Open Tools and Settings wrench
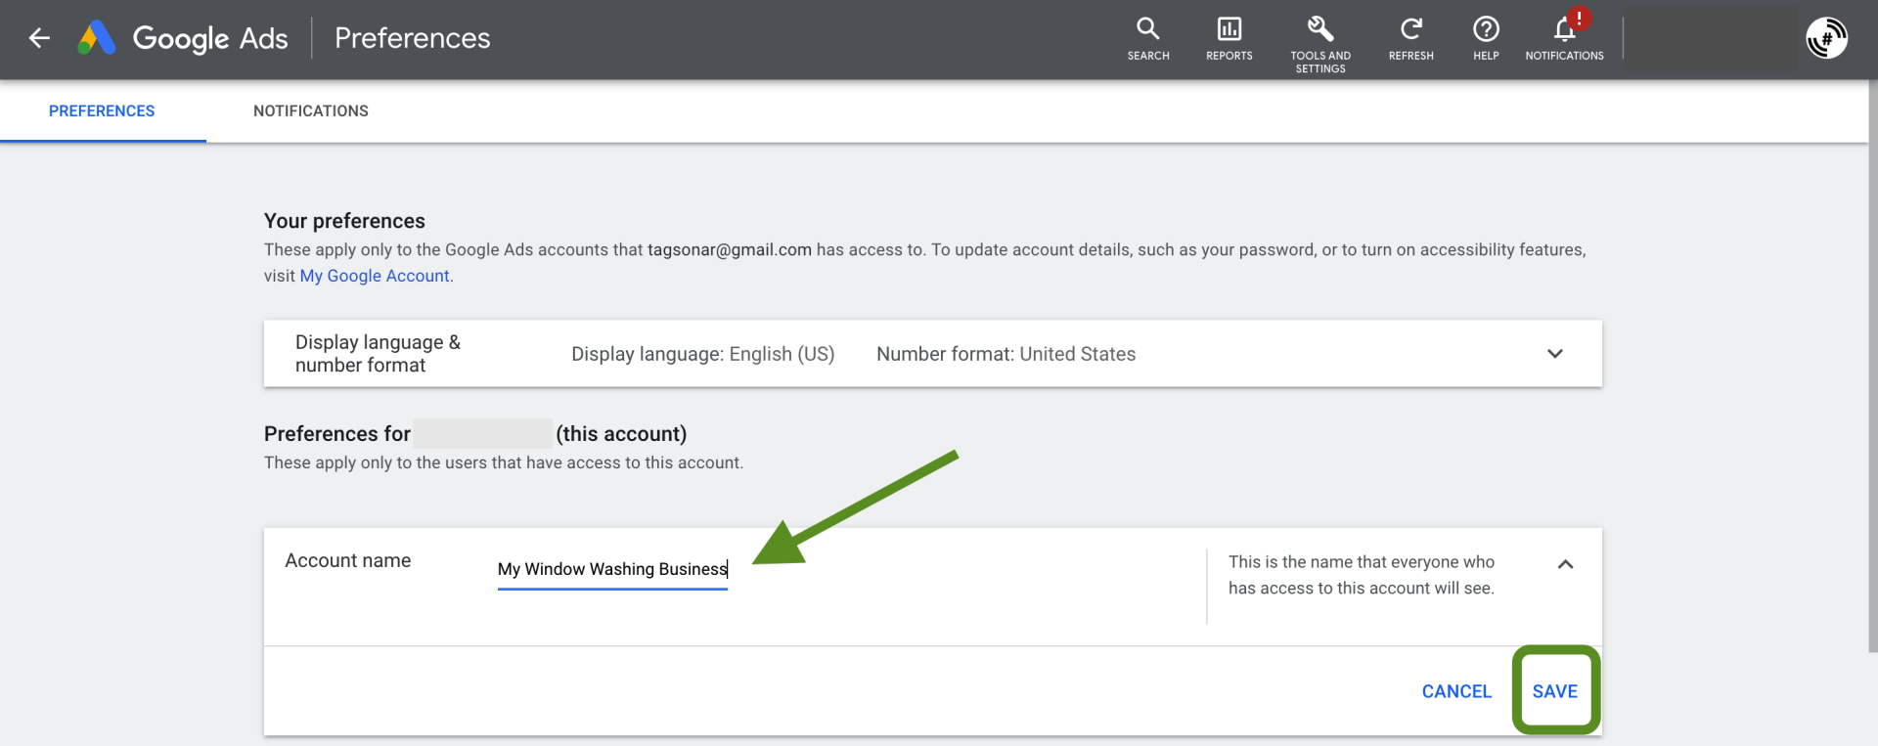Viewport: 1878px width, 746px height. 1320,44
